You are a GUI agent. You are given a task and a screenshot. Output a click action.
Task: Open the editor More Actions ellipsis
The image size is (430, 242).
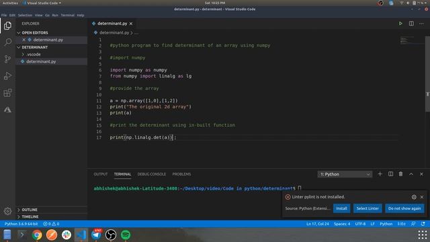(x=421, y=24)
